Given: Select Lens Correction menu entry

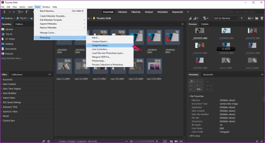Looking at the screenshot, I should pyautogui.click(x=110, y=49).
